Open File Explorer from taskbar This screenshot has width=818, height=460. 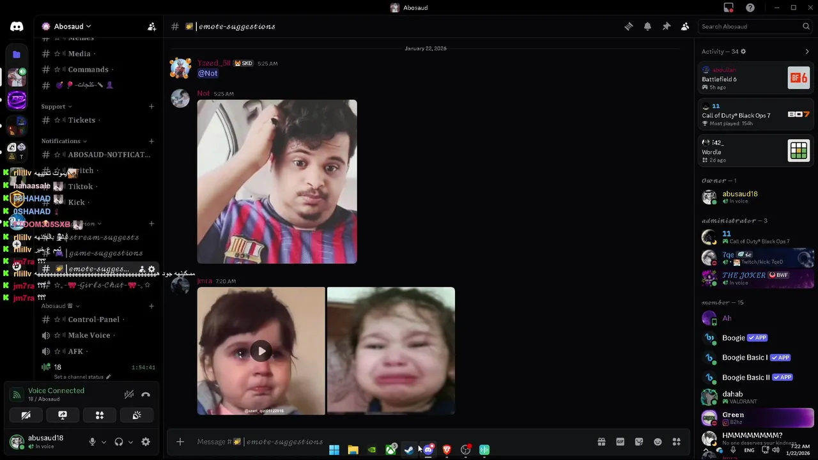pyautogui.click(x=353, y=450)
